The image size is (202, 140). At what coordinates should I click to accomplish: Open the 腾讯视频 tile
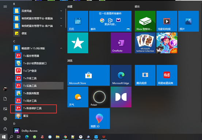[x=145, y=75]
